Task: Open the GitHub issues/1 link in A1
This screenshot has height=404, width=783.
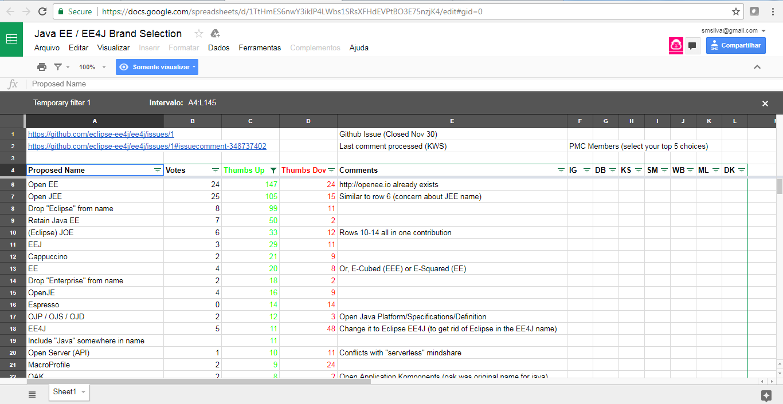Action: click(101, 134)
